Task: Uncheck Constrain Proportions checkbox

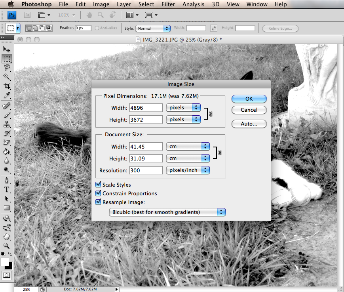Action: [x=98, y=193]
